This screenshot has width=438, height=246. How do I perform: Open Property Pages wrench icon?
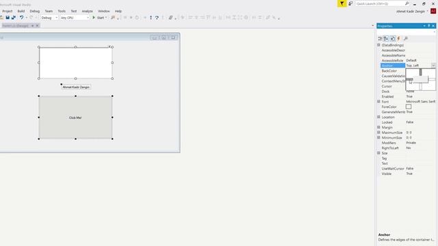[x=406, y=38]
